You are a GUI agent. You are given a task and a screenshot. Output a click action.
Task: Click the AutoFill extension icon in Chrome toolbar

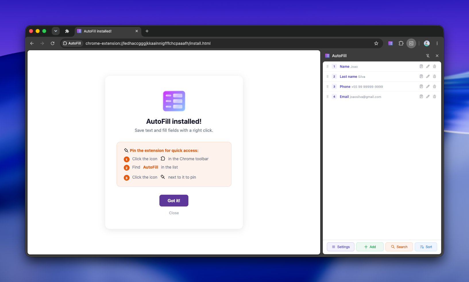coord(391,43)
